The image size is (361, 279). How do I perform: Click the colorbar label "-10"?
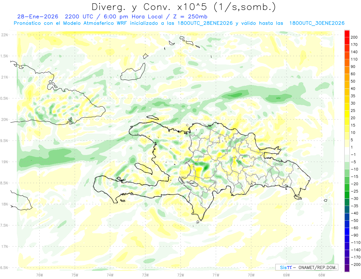pos(355,169)
